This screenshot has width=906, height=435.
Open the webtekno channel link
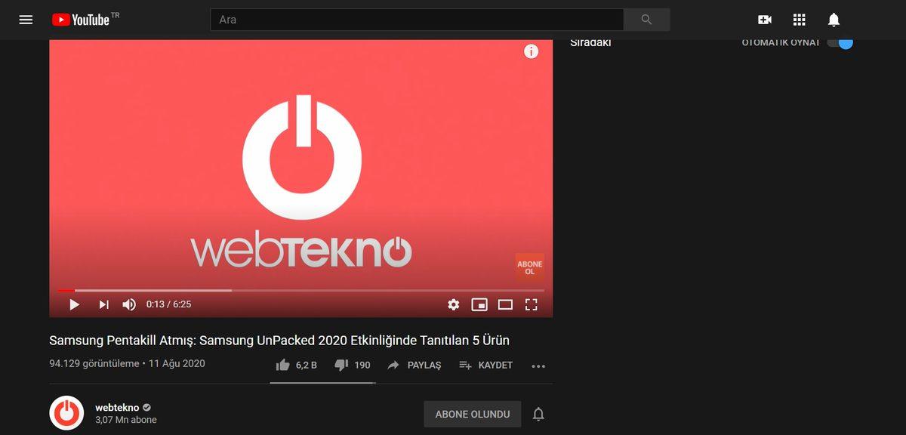click(x=117, y=407)
